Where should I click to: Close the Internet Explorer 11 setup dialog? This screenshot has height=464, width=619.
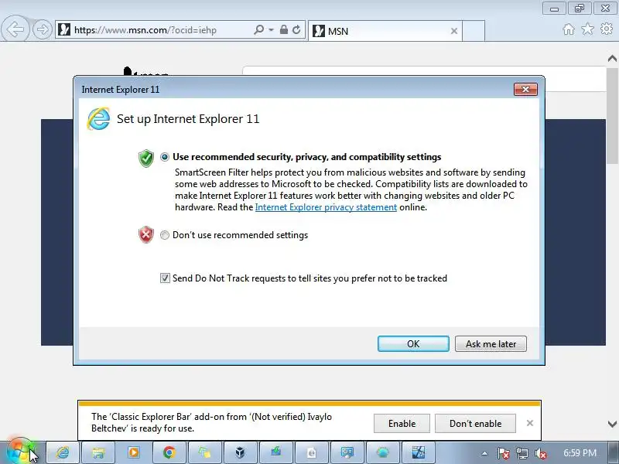(525, 89)
